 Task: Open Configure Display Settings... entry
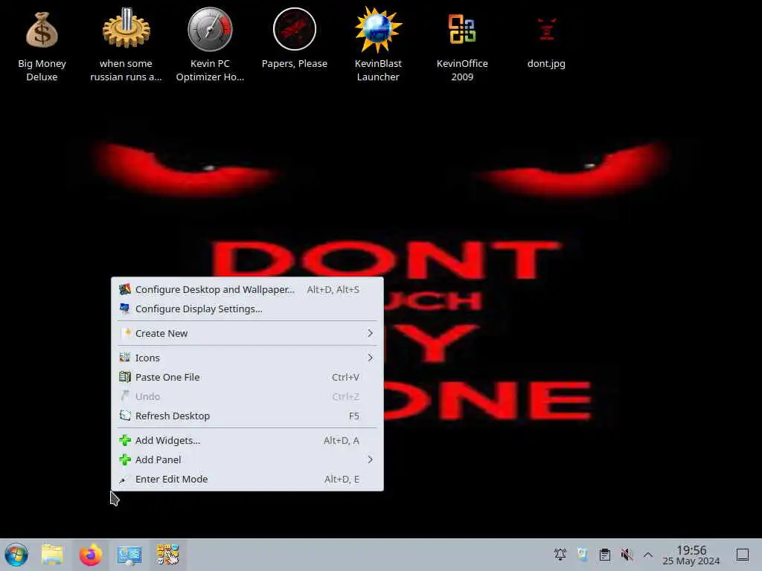pos(247,309)
